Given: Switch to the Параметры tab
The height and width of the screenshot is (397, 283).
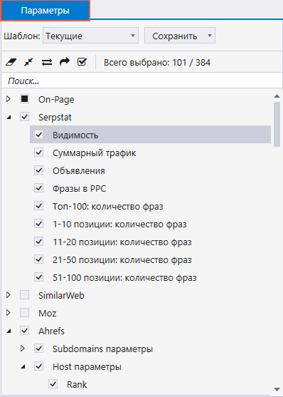Looking at the screenshot, I should pos(46,11).
